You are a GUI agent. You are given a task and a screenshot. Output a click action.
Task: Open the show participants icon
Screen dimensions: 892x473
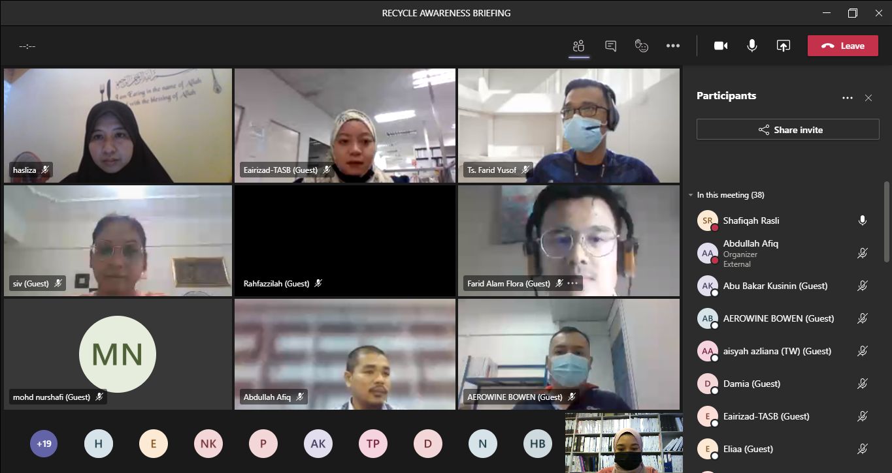[x=578, y=46]
